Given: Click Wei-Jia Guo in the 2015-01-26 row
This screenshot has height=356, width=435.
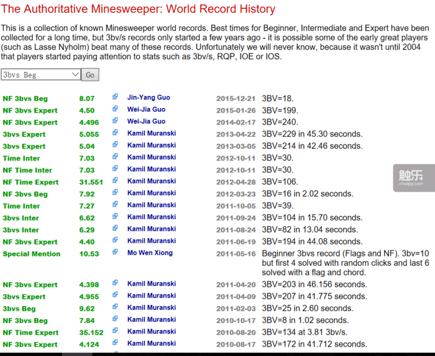Looking at the screenshot, I should tap(146, 110).
